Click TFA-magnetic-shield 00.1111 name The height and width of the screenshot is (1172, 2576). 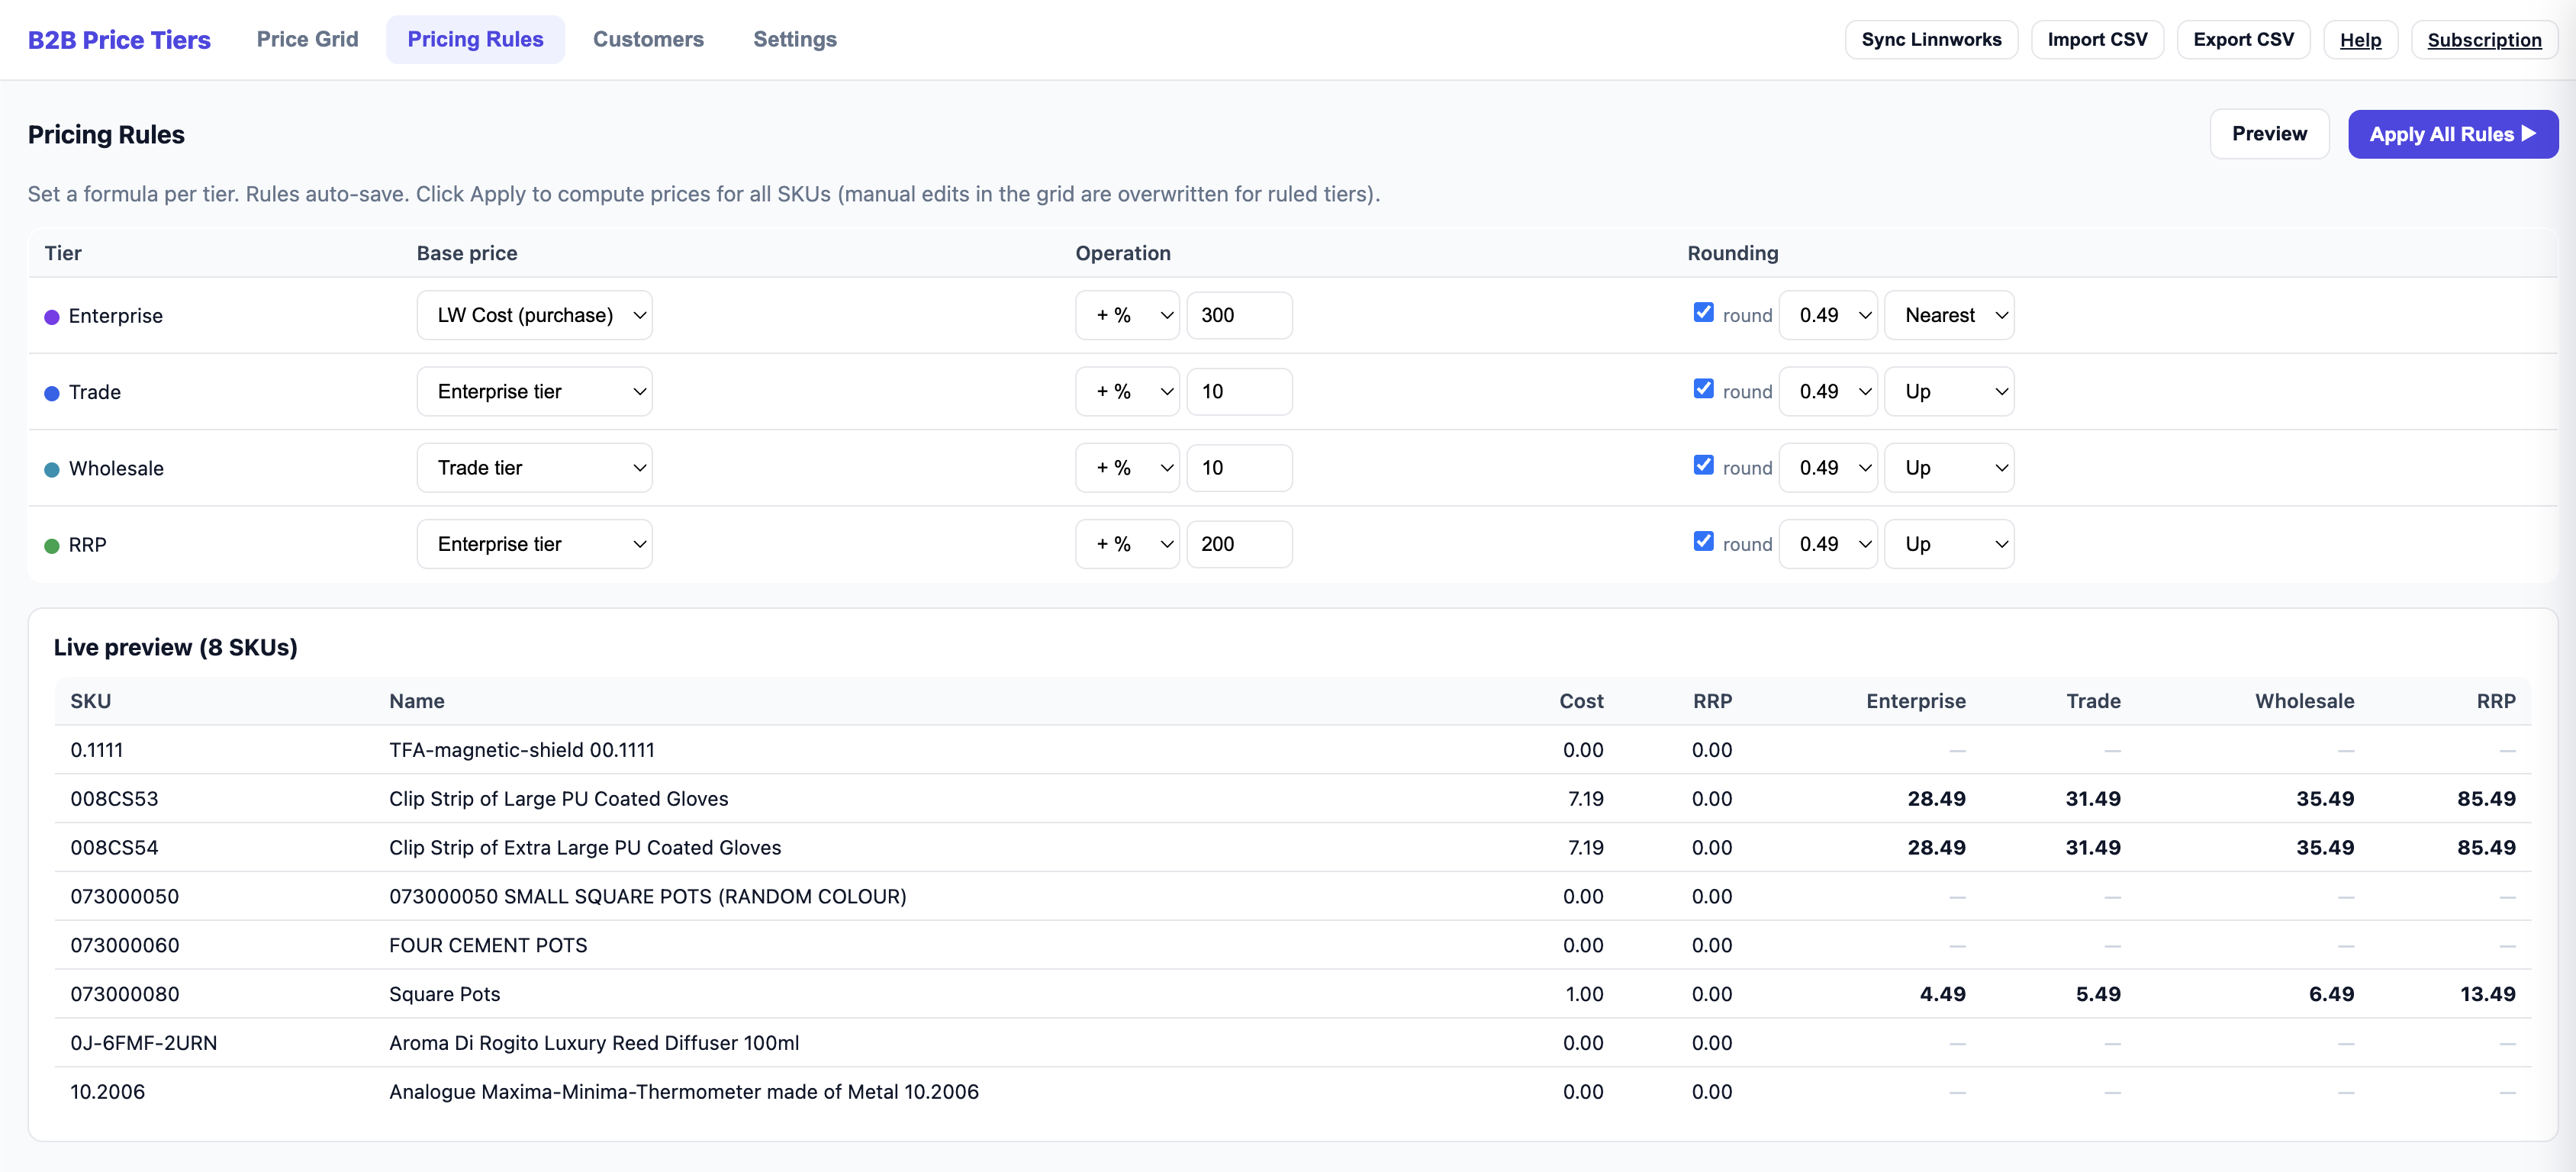521,750
